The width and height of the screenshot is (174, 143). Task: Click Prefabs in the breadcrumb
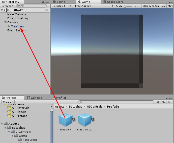(x=113, y=107)
